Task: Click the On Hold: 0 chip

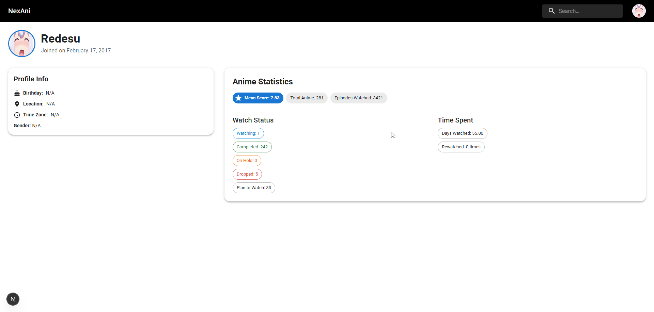Action: pyautogui.click(x=247, y=161)
